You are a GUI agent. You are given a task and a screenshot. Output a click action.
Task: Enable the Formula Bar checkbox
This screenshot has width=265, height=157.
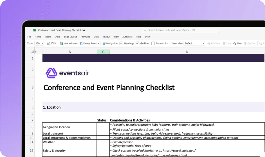tap(153, 43)
